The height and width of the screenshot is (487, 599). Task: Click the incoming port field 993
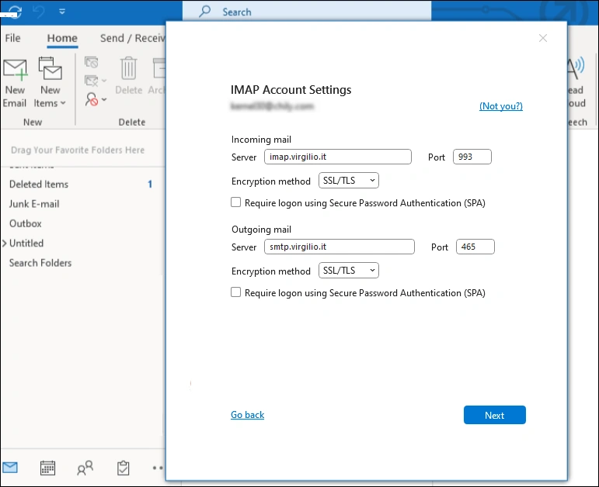tap(472, 157)
